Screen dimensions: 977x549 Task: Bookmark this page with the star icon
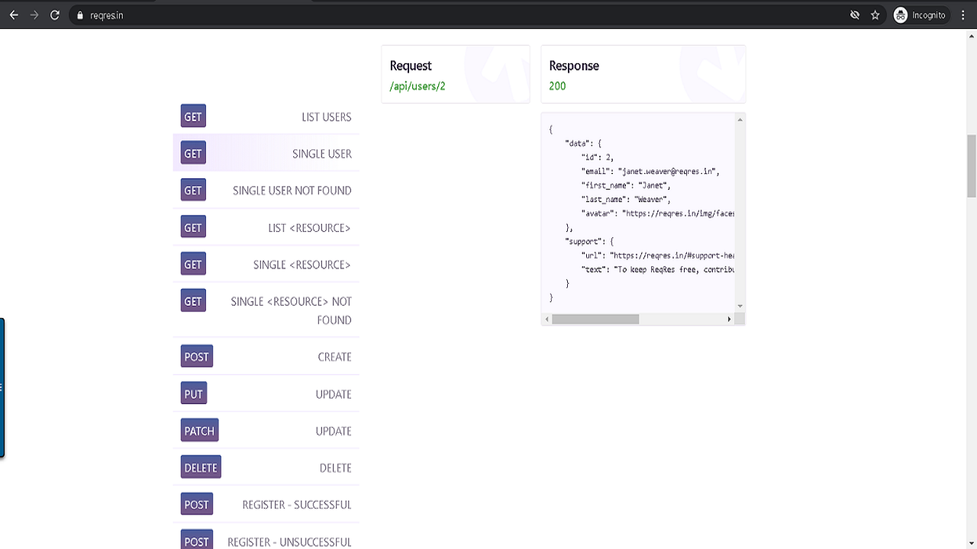[875, 15]
